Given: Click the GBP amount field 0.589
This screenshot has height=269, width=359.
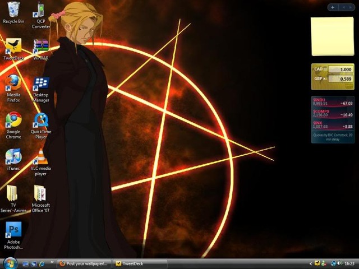Looking at the screenshot, I should (x=340, y=79).
